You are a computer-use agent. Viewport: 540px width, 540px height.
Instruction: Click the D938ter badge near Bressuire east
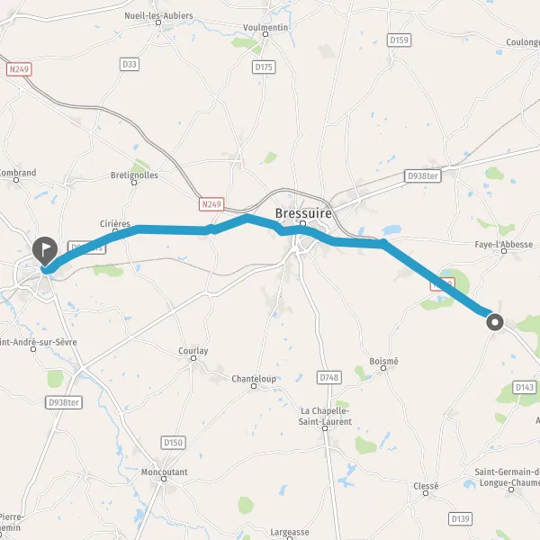click(423, 176)
